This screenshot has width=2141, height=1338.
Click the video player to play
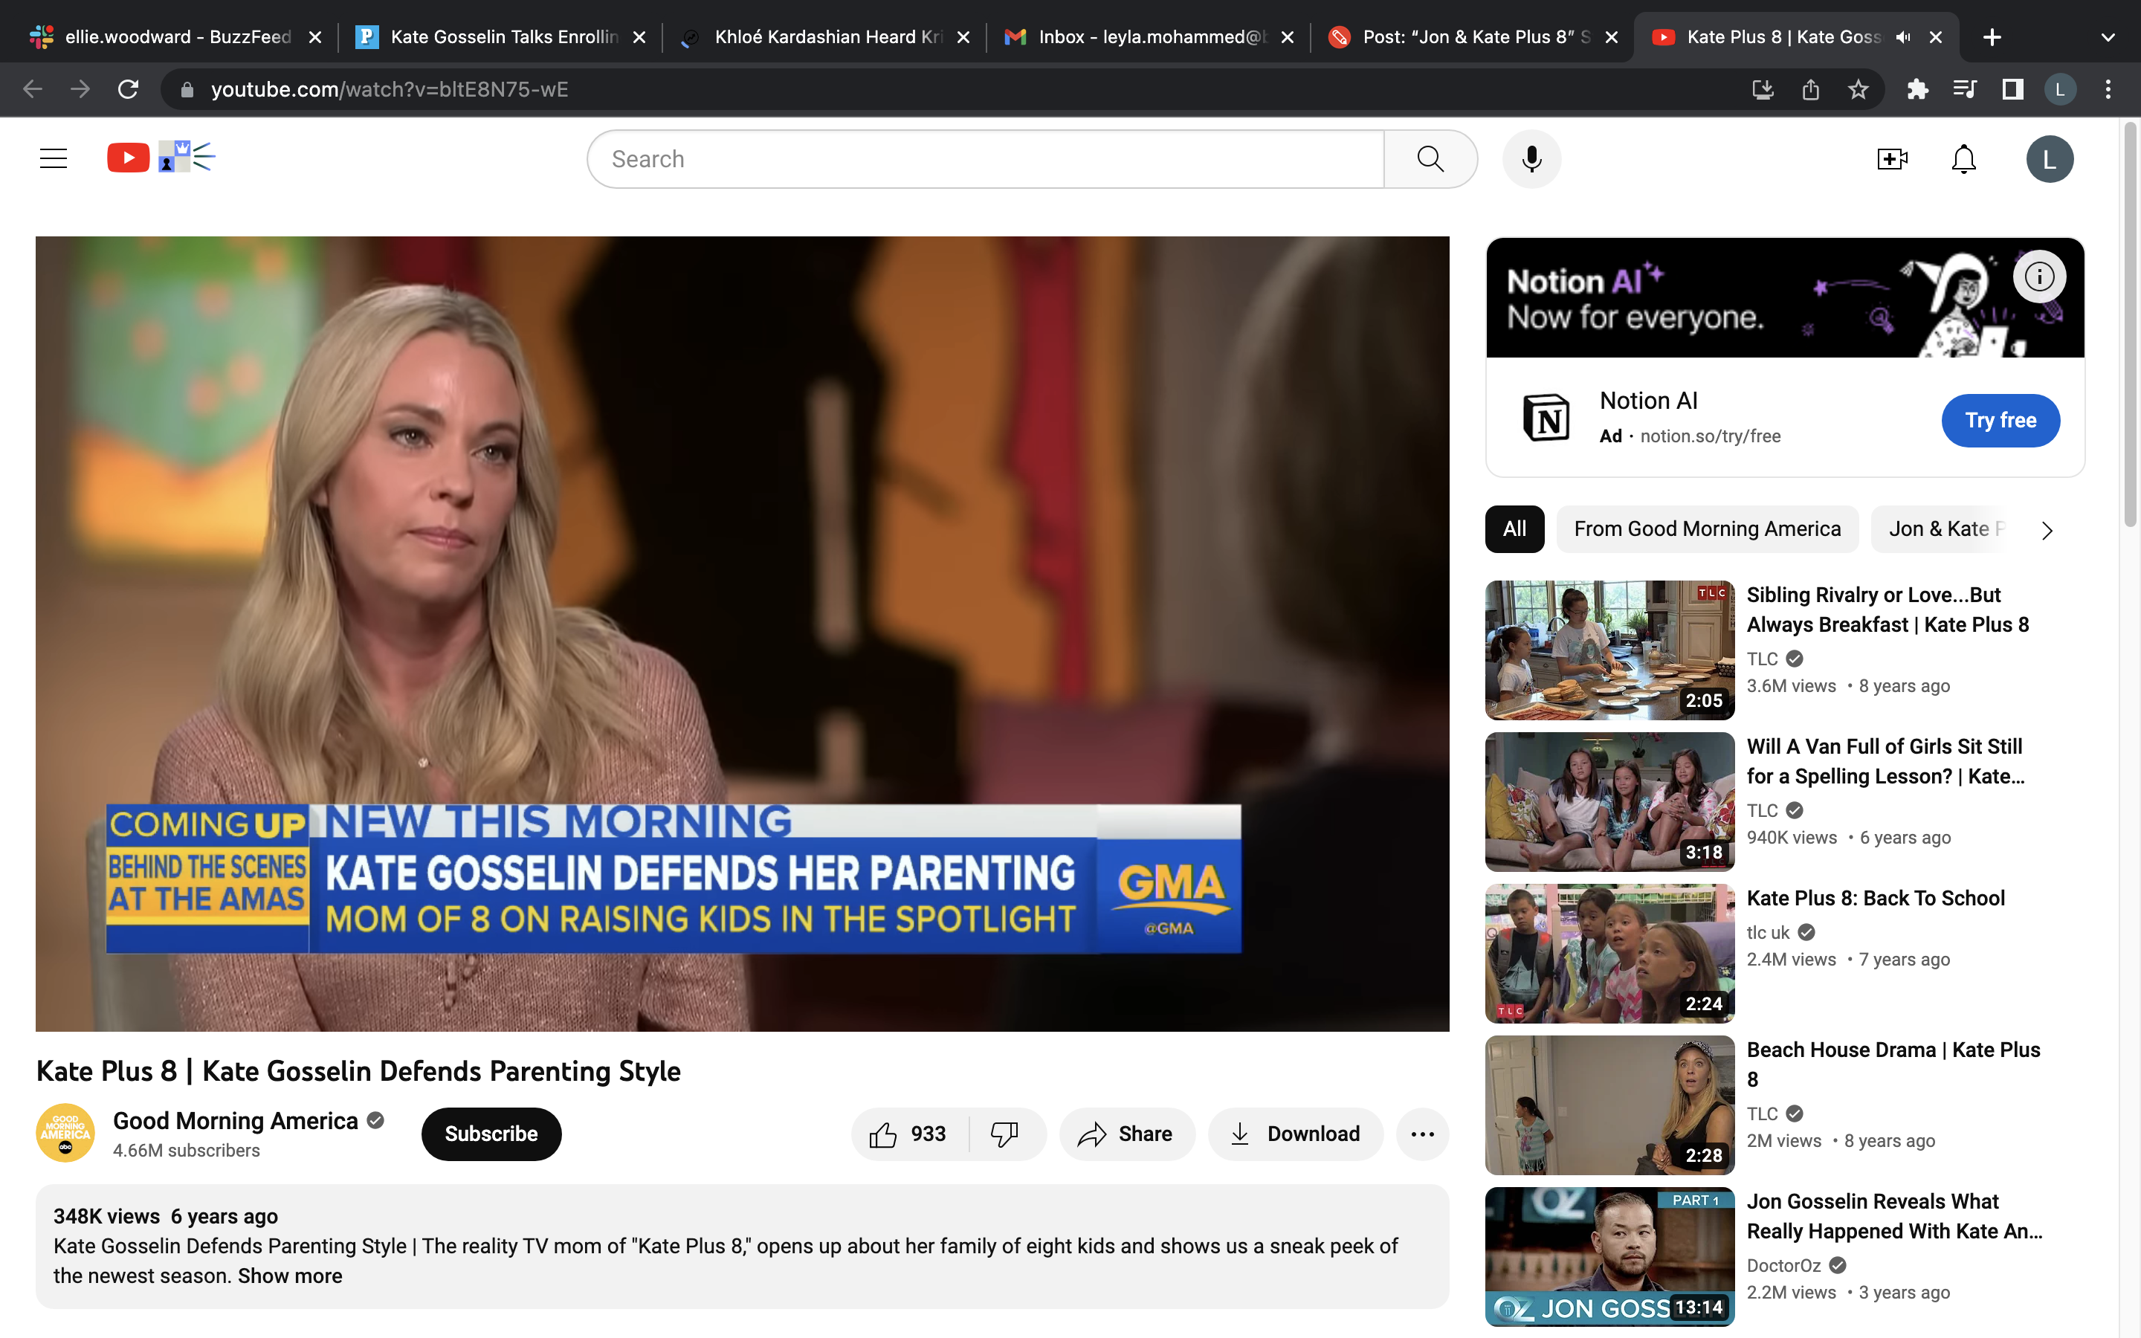point(742,633)
